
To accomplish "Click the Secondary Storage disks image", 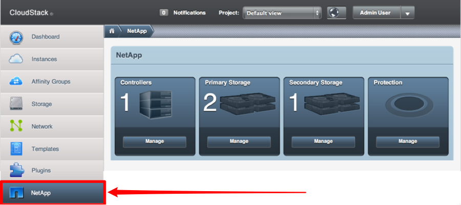I will [x=332, y=103].
